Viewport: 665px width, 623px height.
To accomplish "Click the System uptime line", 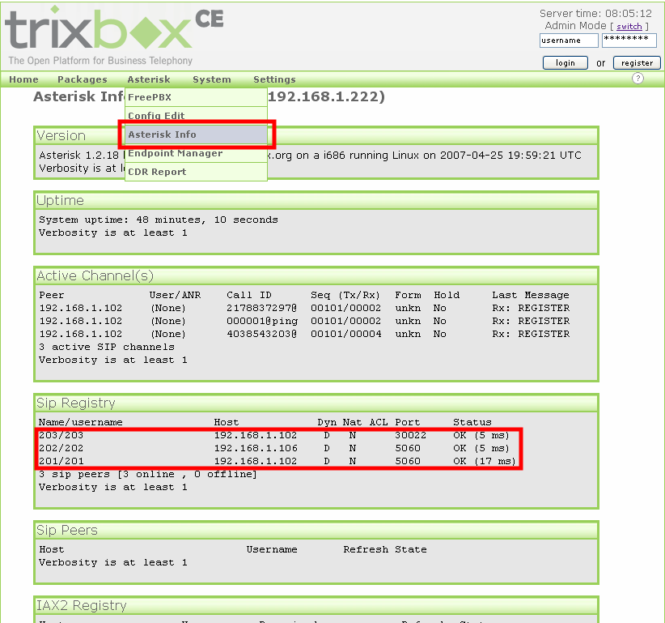I will [159, 220].
